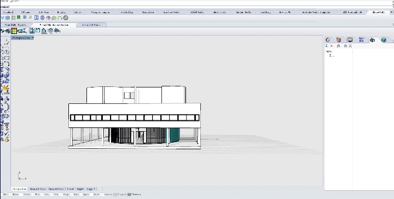Viewport: 394px width, 199px height.
Task: Click the house level icon in documentation toolbar
Action: [x=44, y=31]
